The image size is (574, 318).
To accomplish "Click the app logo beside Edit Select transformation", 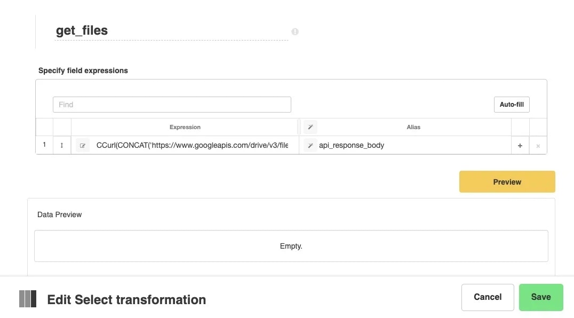I will (x=27, y=299).
